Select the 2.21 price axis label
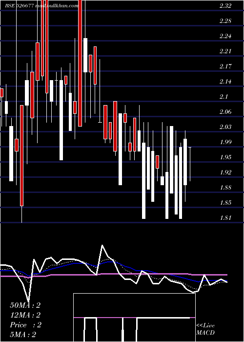Viewport: 244px width, 342px height. [225, 51]
